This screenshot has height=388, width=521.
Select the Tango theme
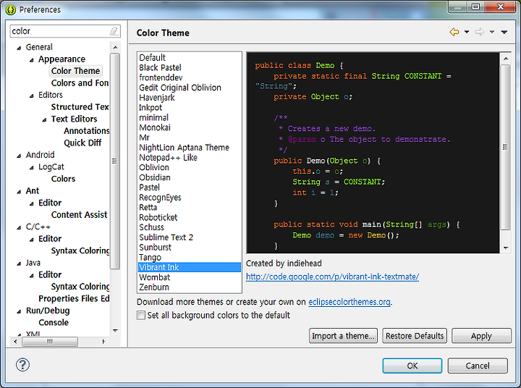(190, 257)
